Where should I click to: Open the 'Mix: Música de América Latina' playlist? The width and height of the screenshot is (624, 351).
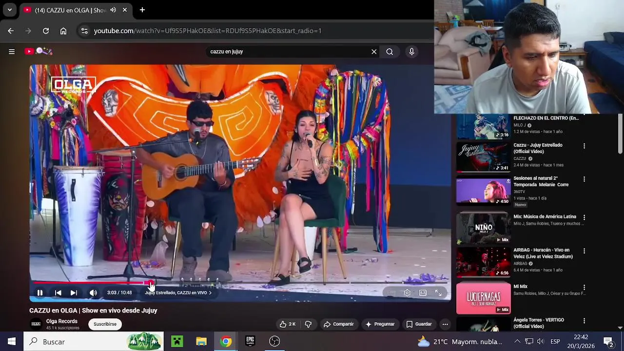[545, 216]
